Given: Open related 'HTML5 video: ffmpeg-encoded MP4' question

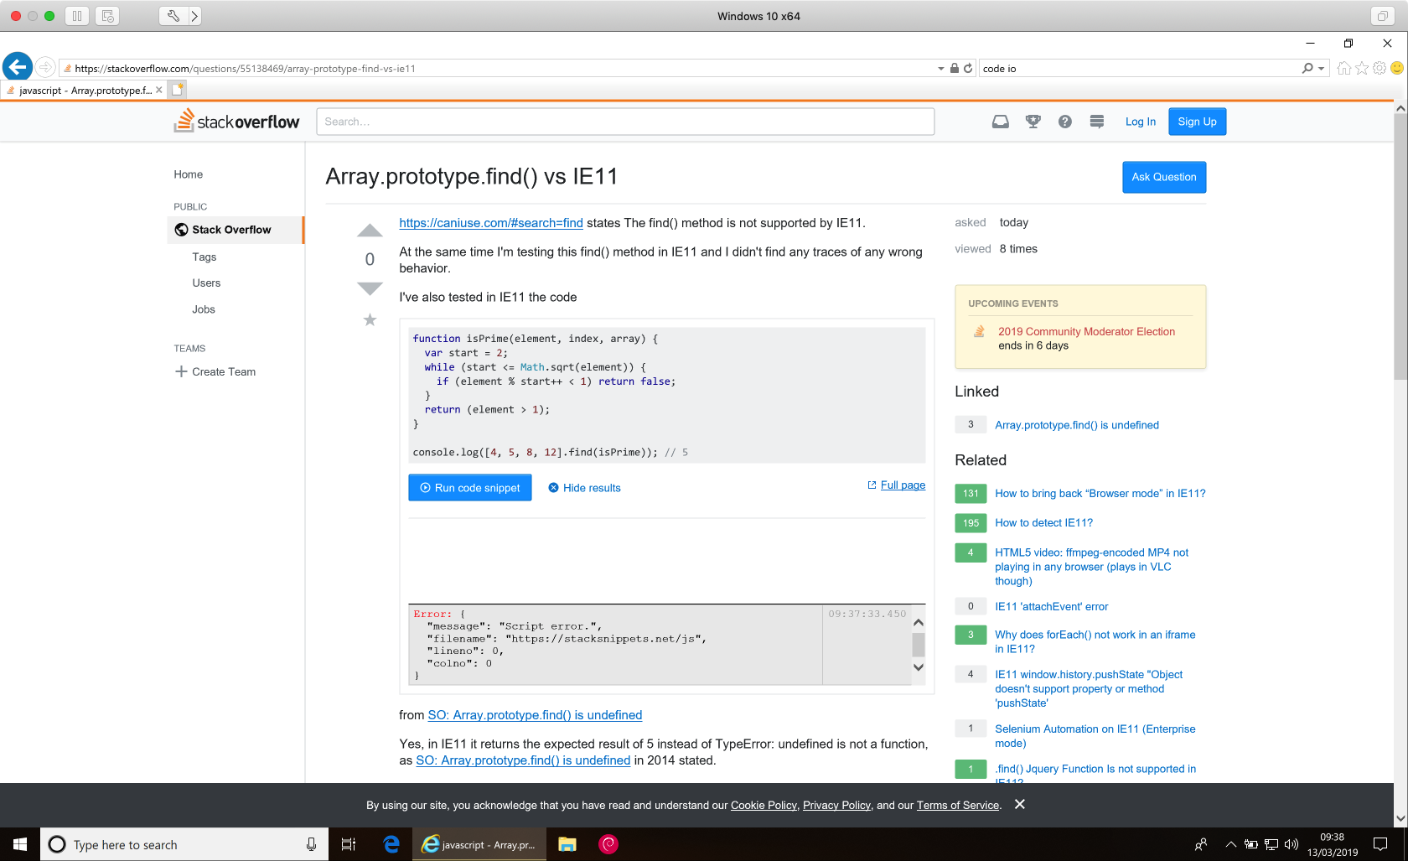Looking at the screenshot, I should (1092, 567).
